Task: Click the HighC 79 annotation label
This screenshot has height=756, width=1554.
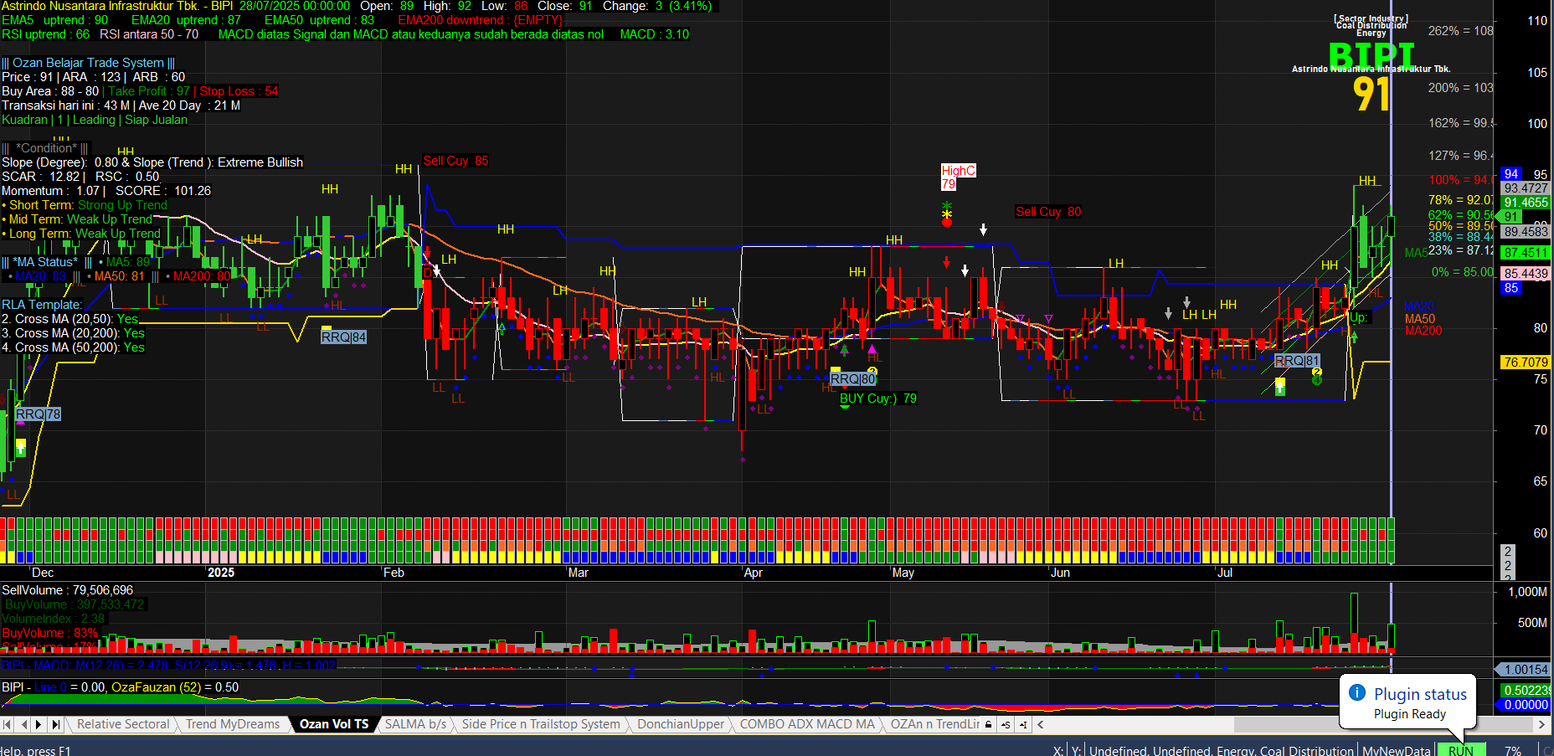Action: [x=958, y=177]
